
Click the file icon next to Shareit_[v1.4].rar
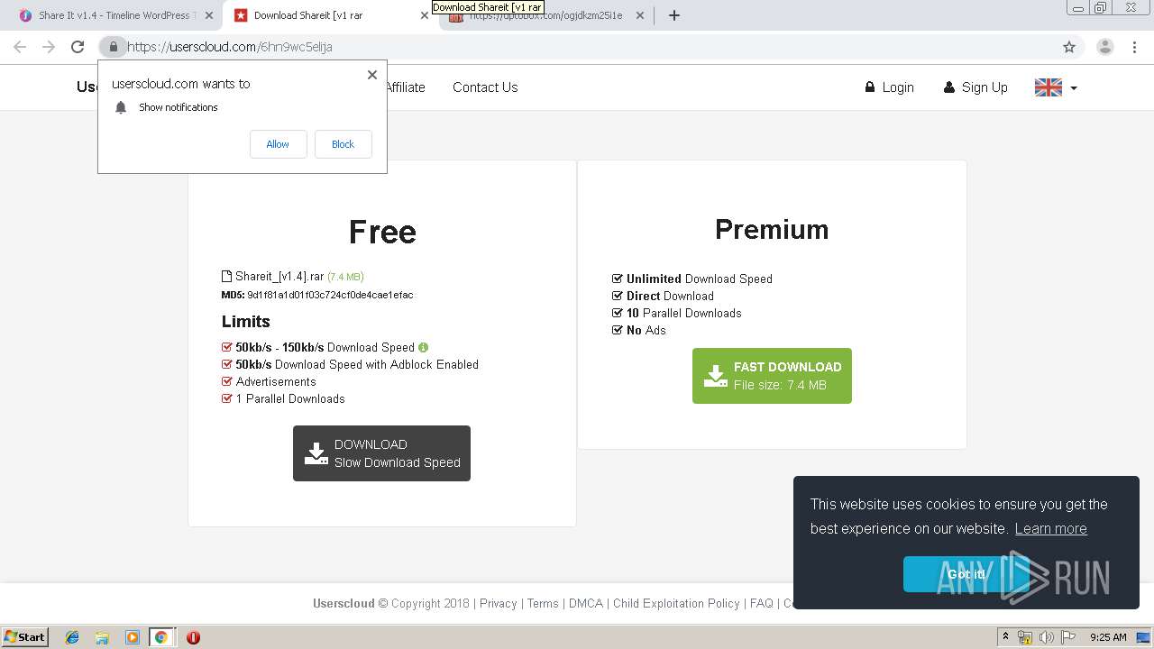(x=227, y=277)
